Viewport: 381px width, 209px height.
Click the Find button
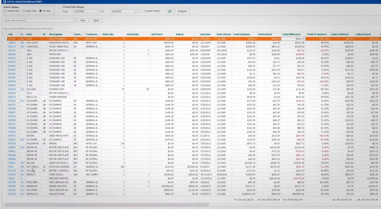pyautogui.click(x=83, y=21)
